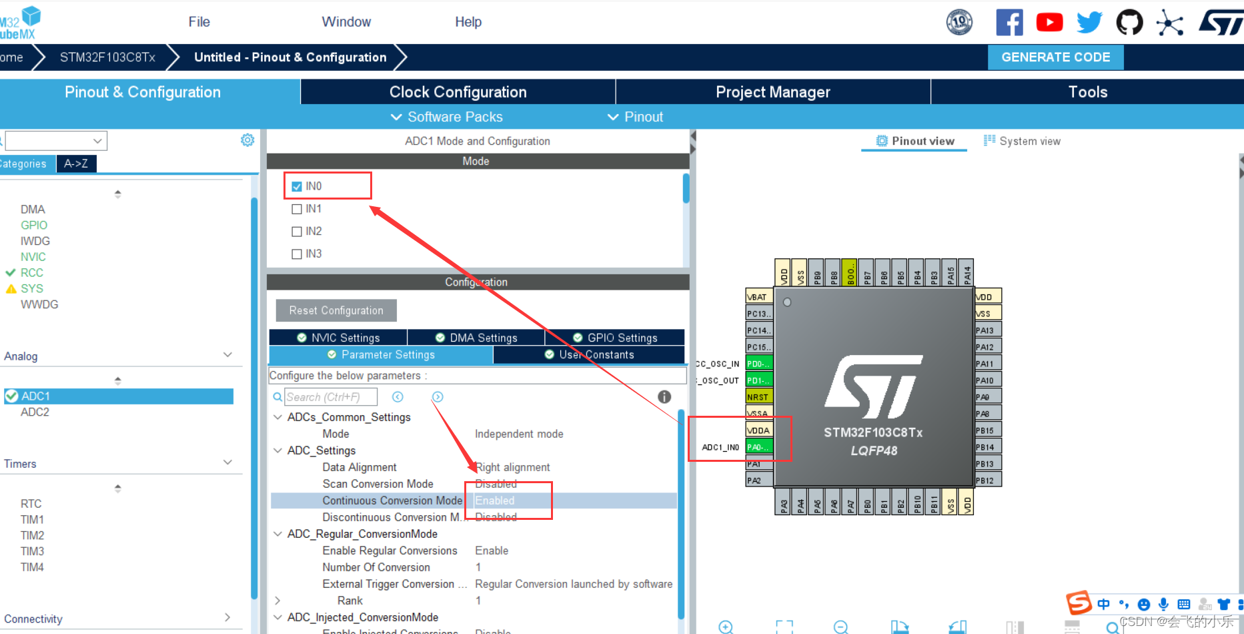
Task: Open the search settings gear icon
Action: 247,140
